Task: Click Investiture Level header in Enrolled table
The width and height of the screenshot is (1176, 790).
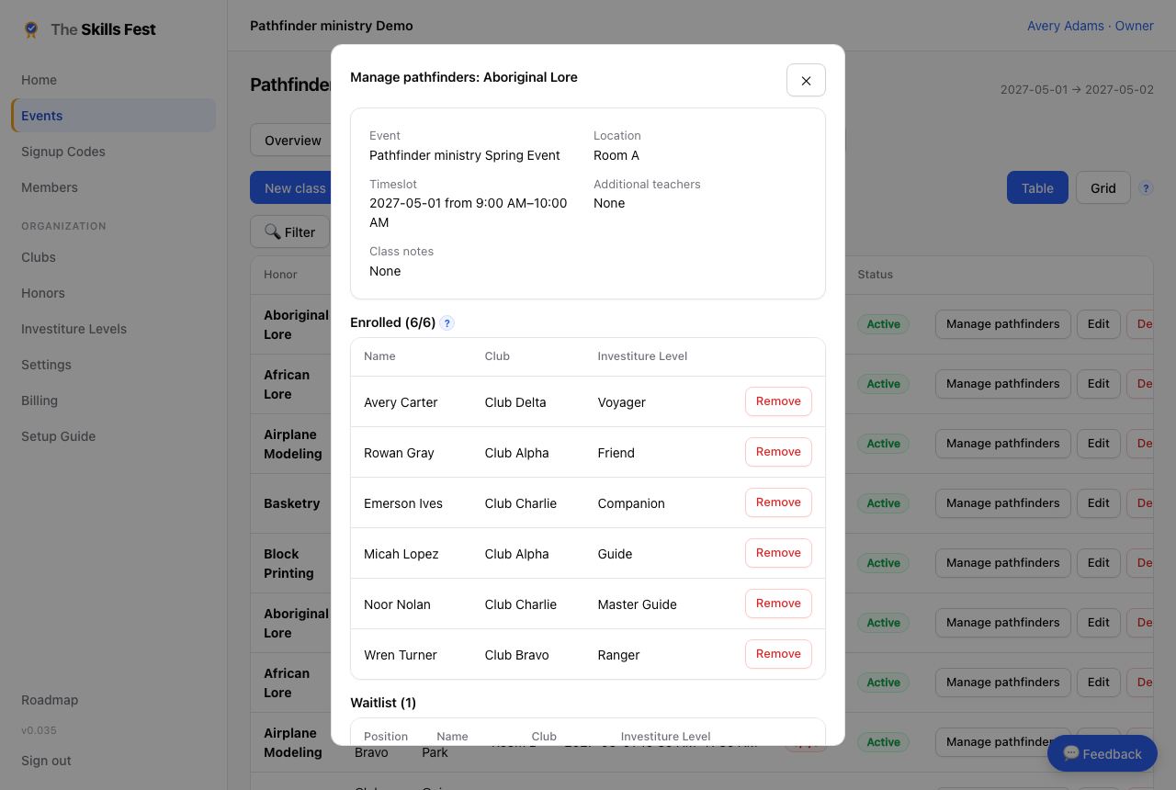Action: coord(642,356)
